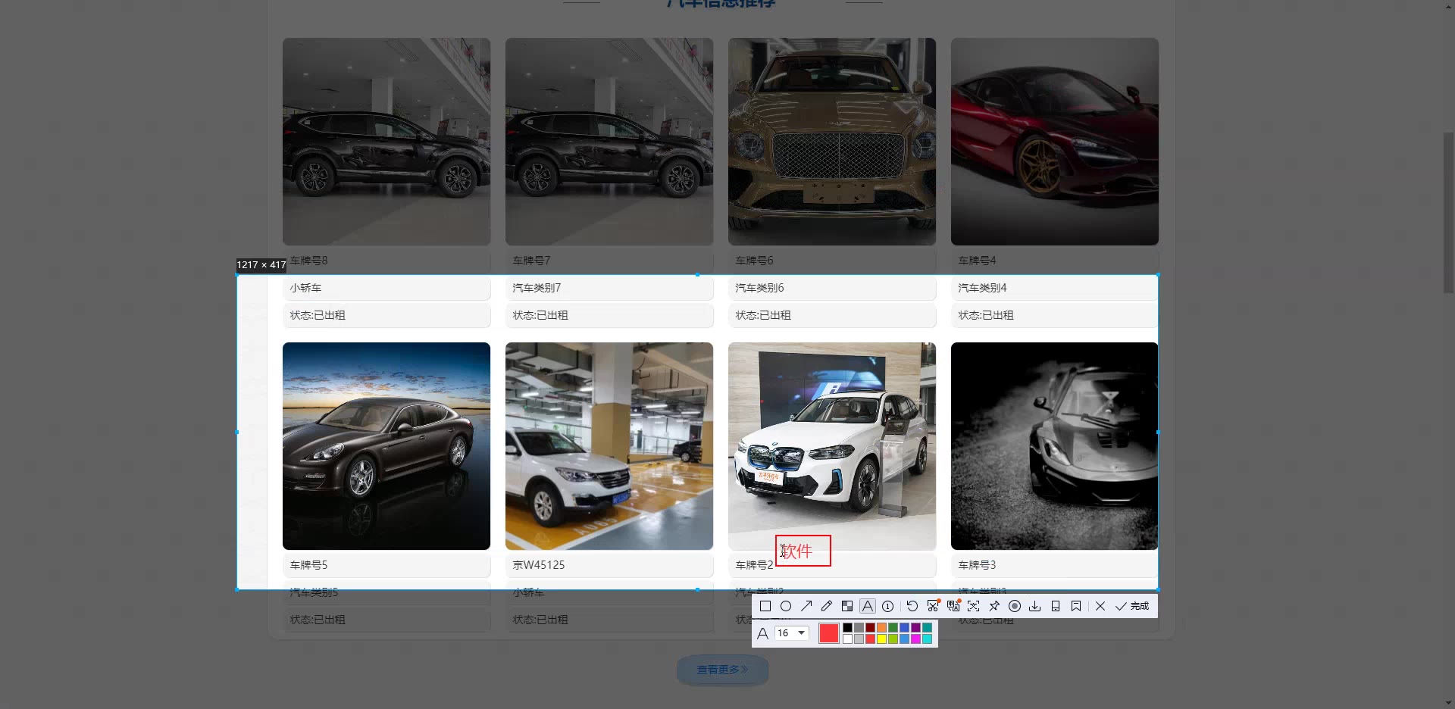Screen dimensions: 1455x709
Task: Cancel the screenshot with X
Action: coord(1100,606)
